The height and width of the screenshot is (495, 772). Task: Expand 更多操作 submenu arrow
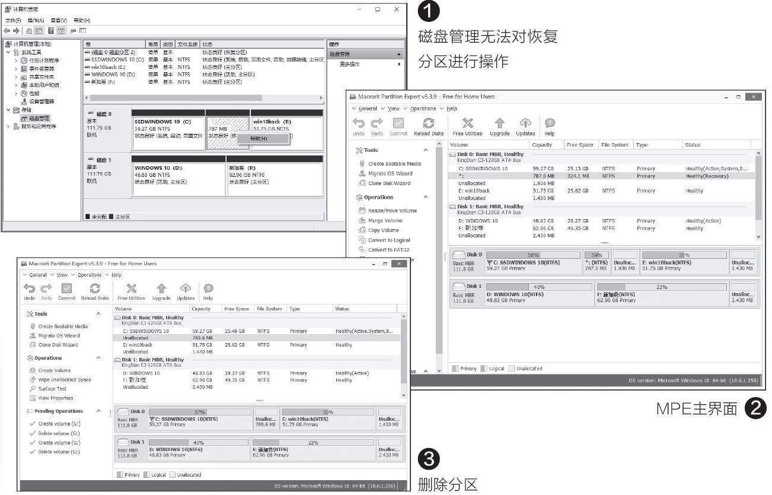pyautogui.click(x=399, y=64)
